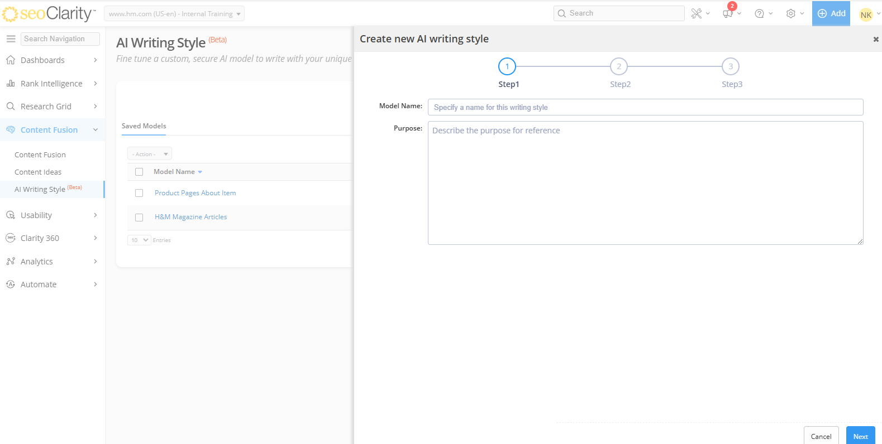Viewport: 882px width, 444px height.
Task: Check the Product Pages About Item checkbox
Action: tap(139, 193)
